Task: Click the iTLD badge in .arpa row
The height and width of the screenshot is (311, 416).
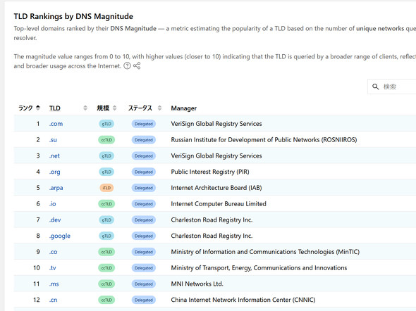Action: 106,188
